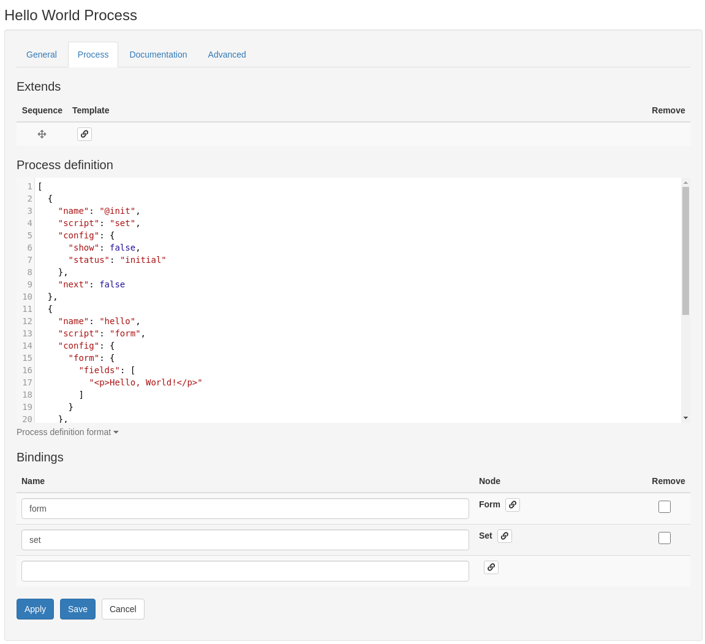Viewport: 705px width, 644px height.
Task: Tick the Remove checkbox for form binding
Action: 664,507
